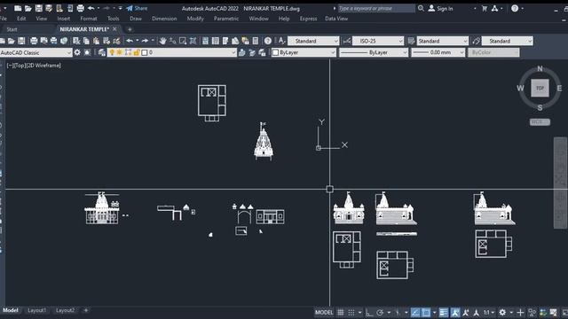Open the Autodesk App Store cart icon
The width and height of the screenshot is (568, 319).
(x=485, y=8)
